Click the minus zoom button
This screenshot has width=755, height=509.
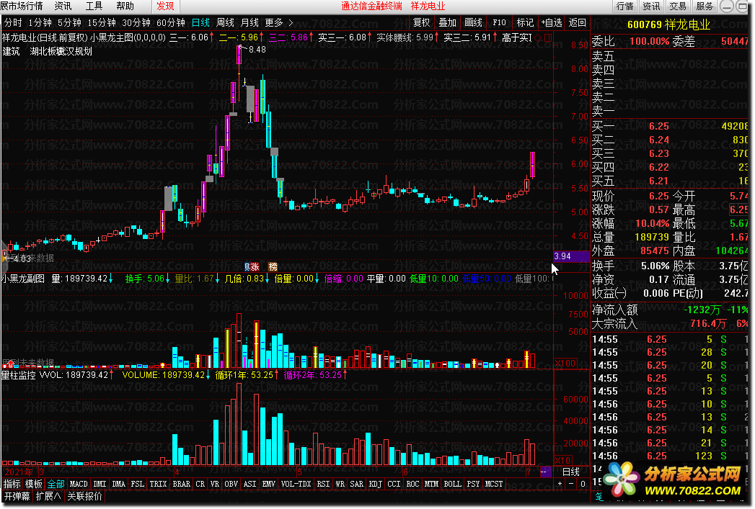571,484
